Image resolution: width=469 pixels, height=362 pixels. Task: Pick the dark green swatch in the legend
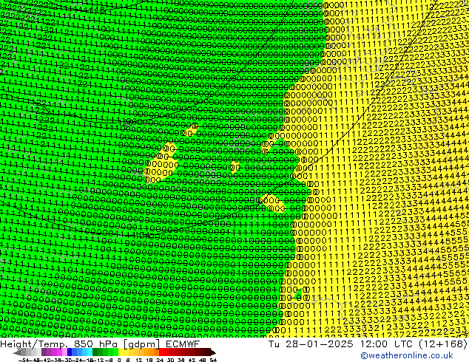(x=95, y=352)
